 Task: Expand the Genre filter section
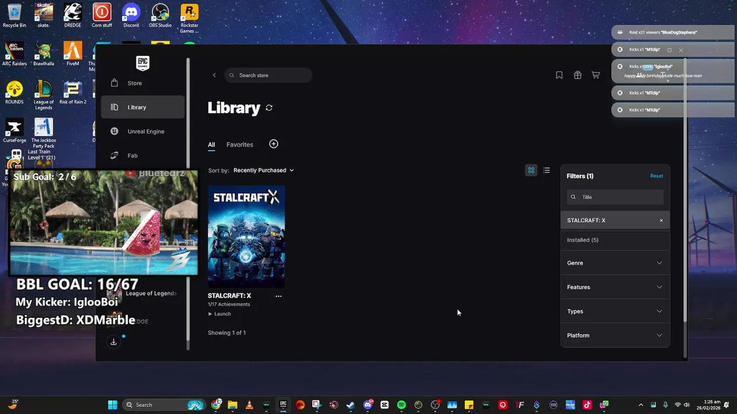615,263
